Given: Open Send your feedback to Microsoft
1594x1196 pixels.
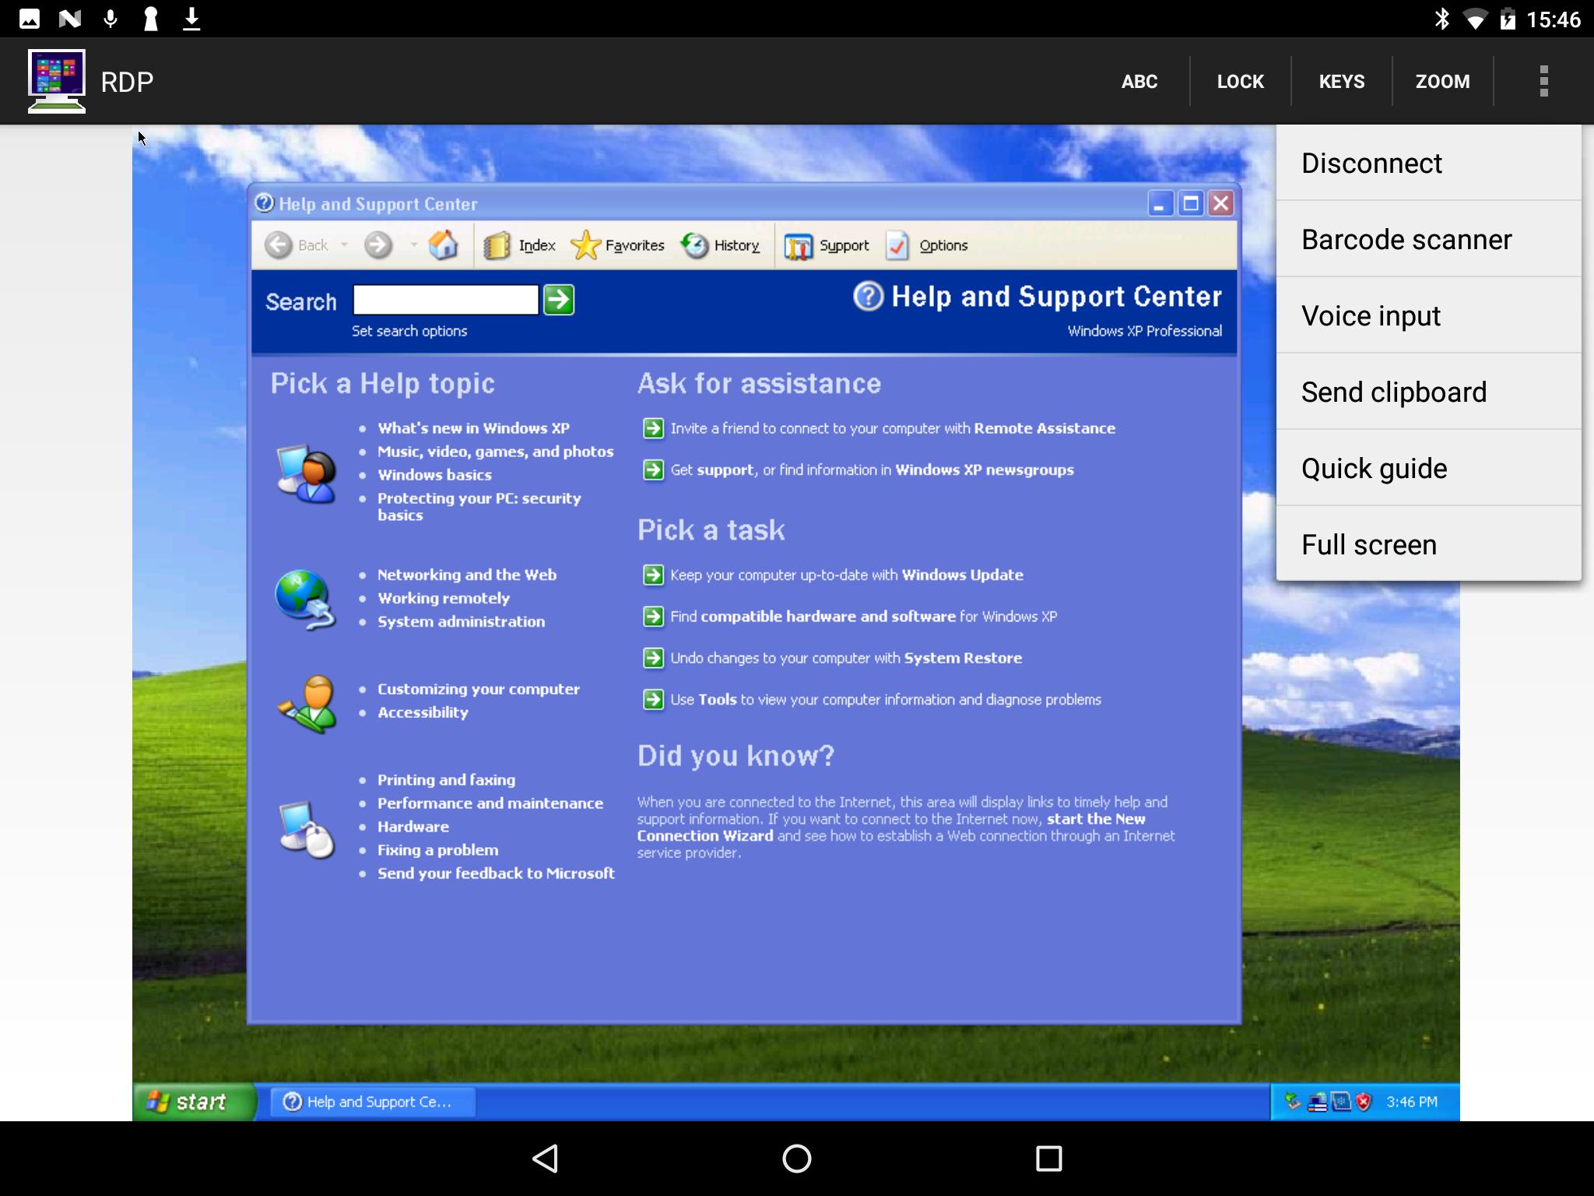Looking at the screenshot, I should point(496,874).
